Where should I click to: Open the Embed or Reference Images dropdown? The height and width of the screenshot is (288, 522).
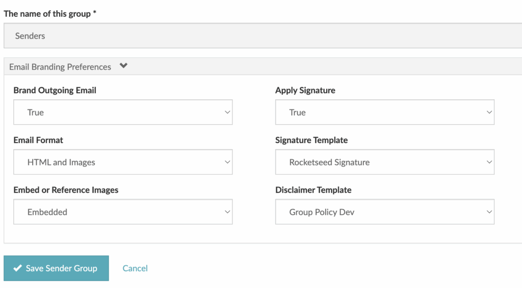click(x=123, y=212)
